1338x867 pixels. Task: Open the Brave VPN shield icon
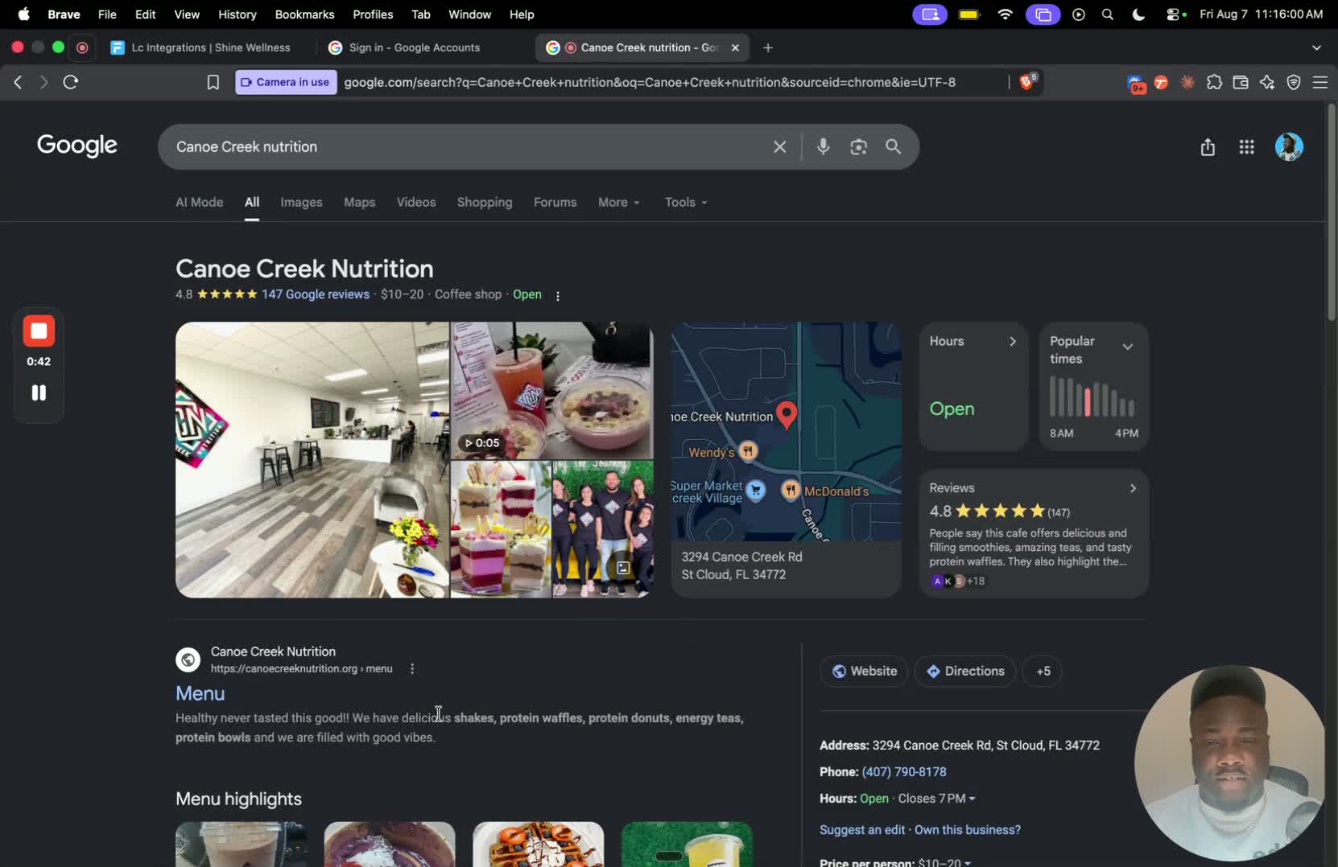pyautogui.click(x=1294, y=82)
